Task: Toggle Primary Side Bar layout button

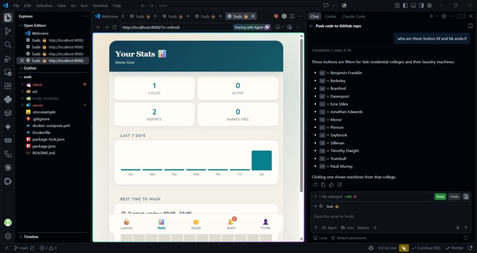Action: click(x=405, y=5)
